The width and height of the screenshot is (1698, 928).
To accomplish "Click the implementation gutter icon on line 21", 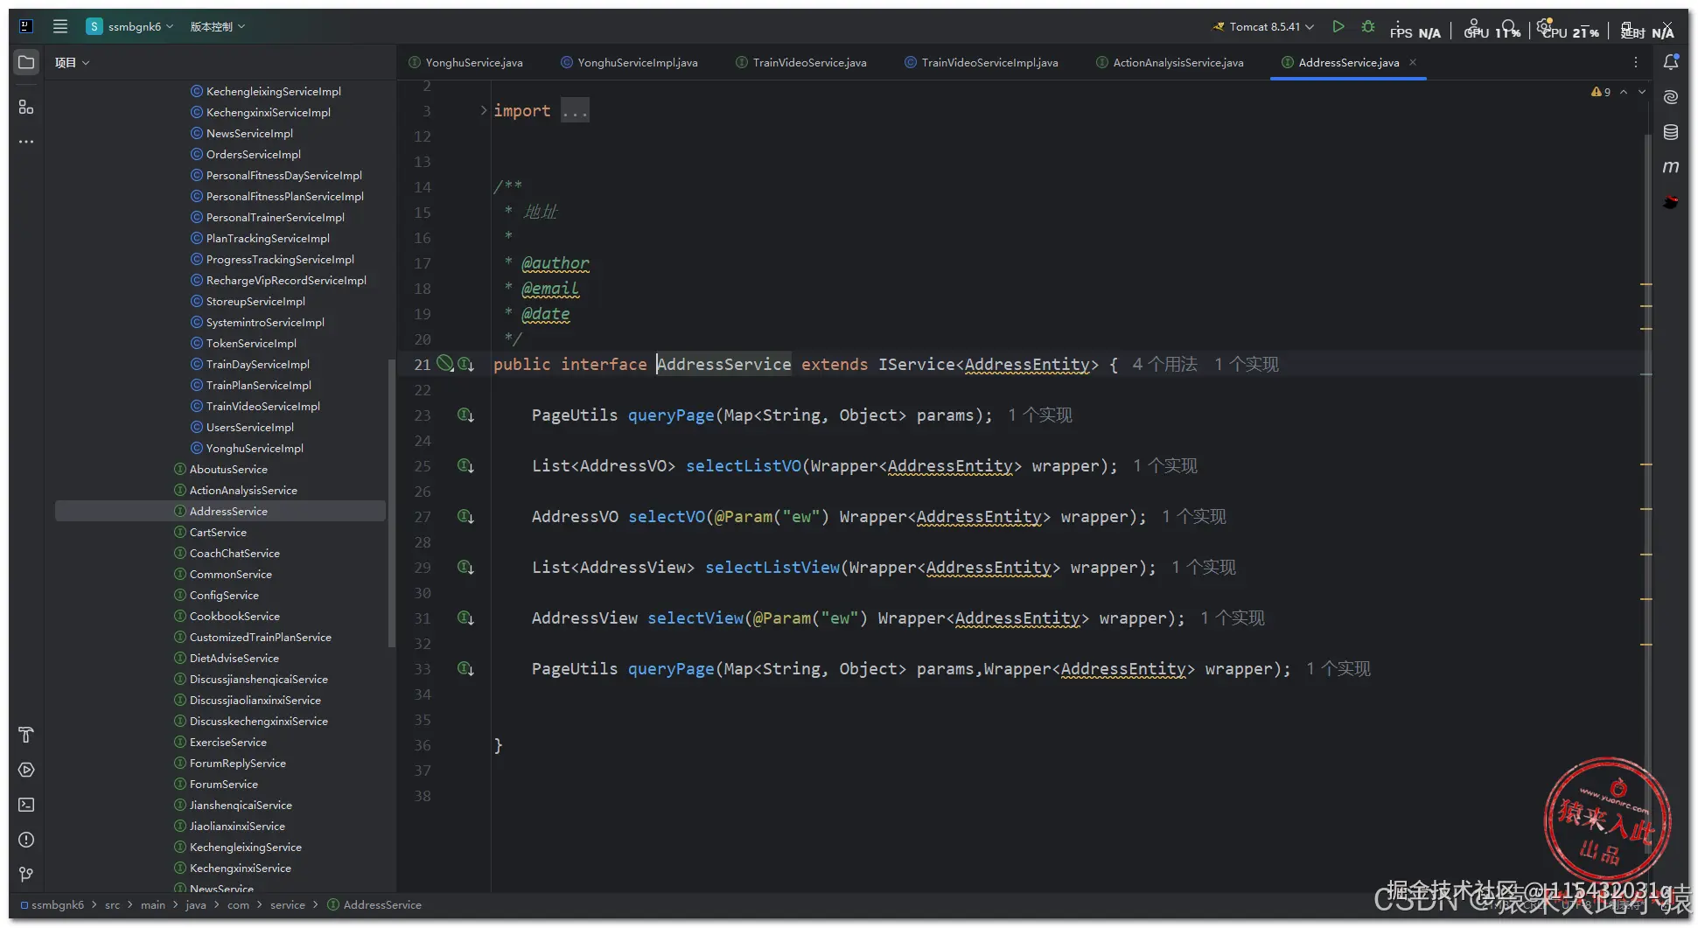I will click(466, 364).
